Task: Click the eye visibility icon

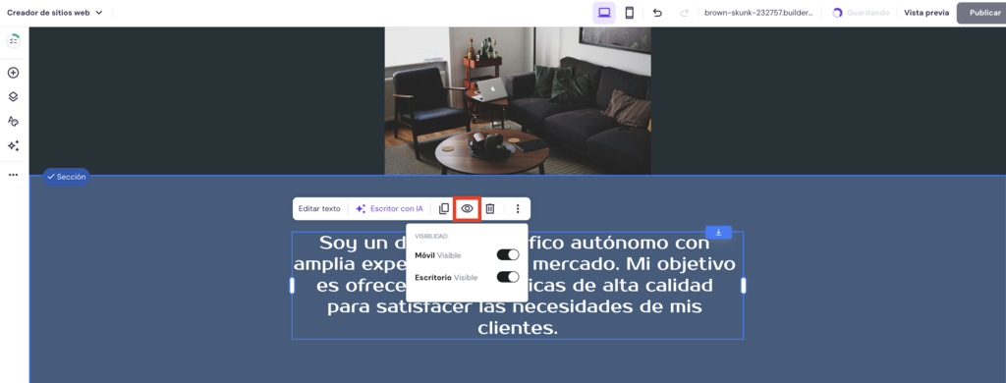Action: [x=467, y=208]
